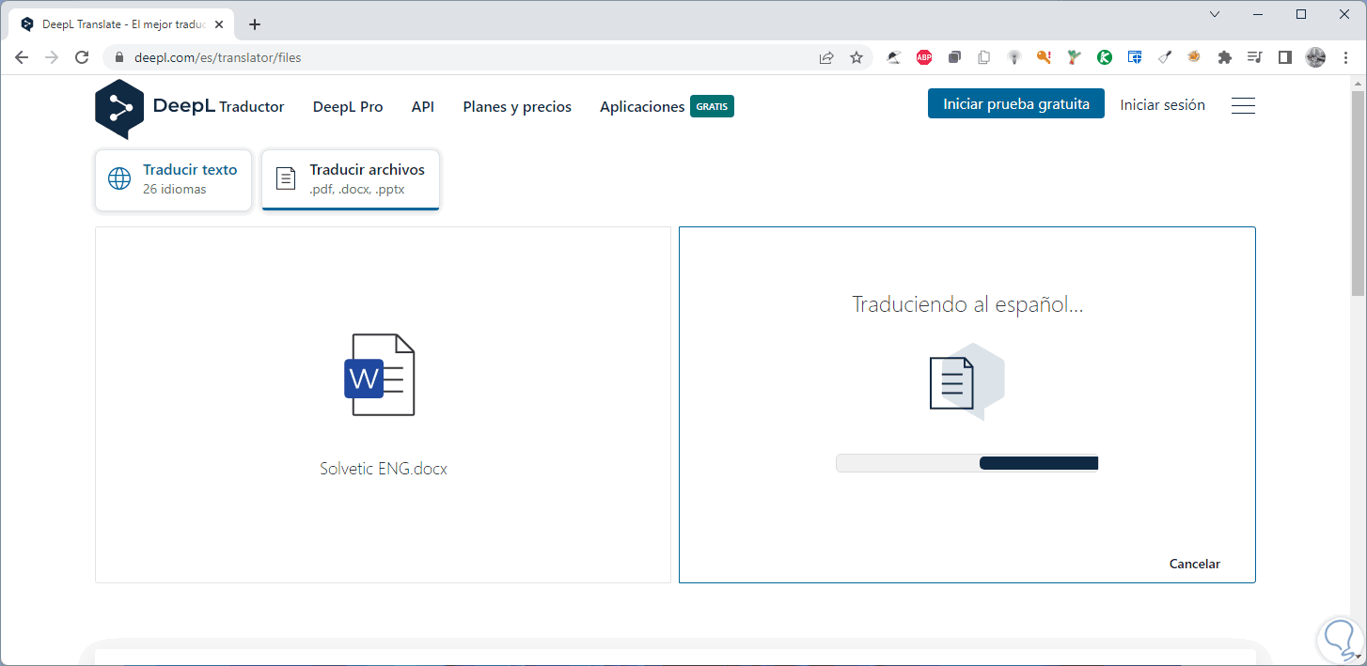This screenshot has width=1367, height=666.
Task: Open Aplicaciones menu item
Action: point(642,107)
